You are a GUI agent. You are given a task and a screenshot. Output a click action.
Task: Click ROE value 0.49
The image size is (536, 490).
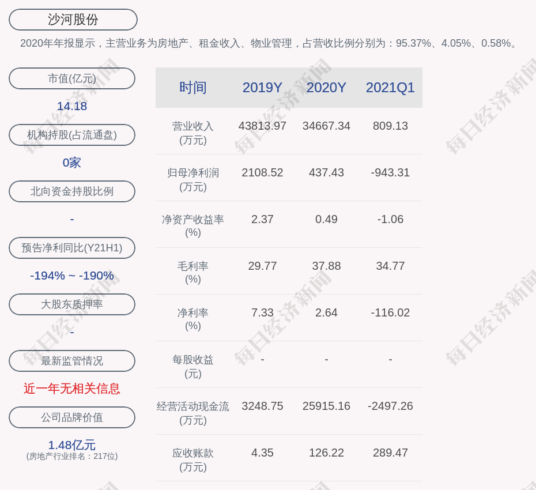tap(326, 219)
